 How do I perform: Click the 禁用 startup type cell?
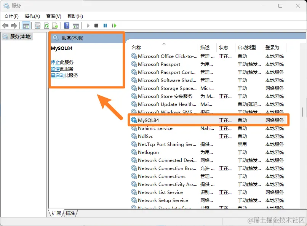tap(242, 144)
